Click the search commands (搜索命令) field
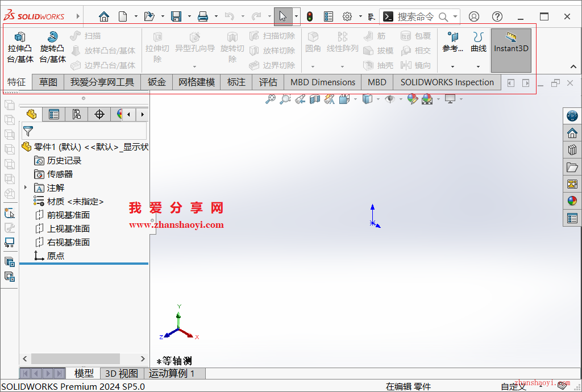 [x=415, y=16]
